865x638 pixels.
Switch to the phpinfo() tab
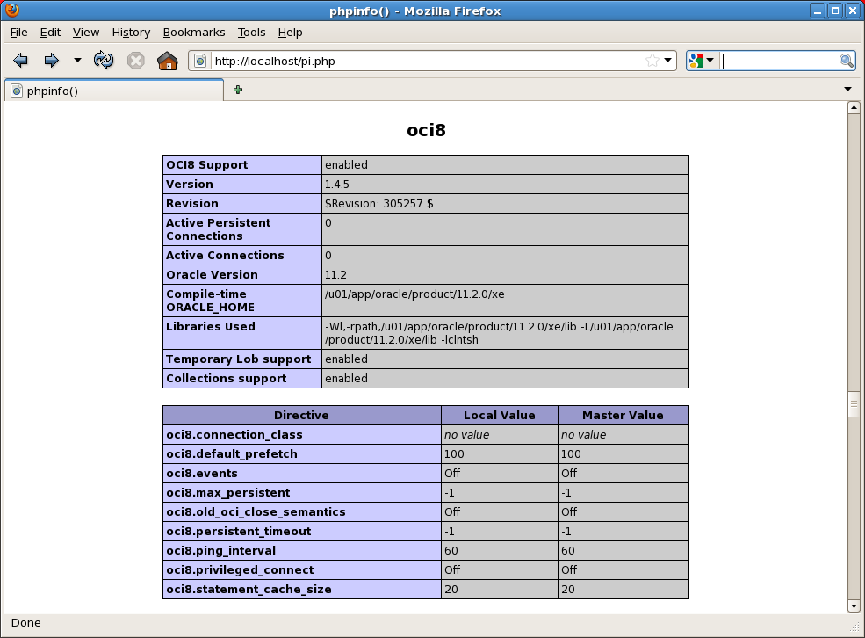click(114, 91)
